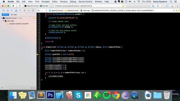Open the Find navigator magnifier
This screenshot has height=101, width=180.
point(12,11)
